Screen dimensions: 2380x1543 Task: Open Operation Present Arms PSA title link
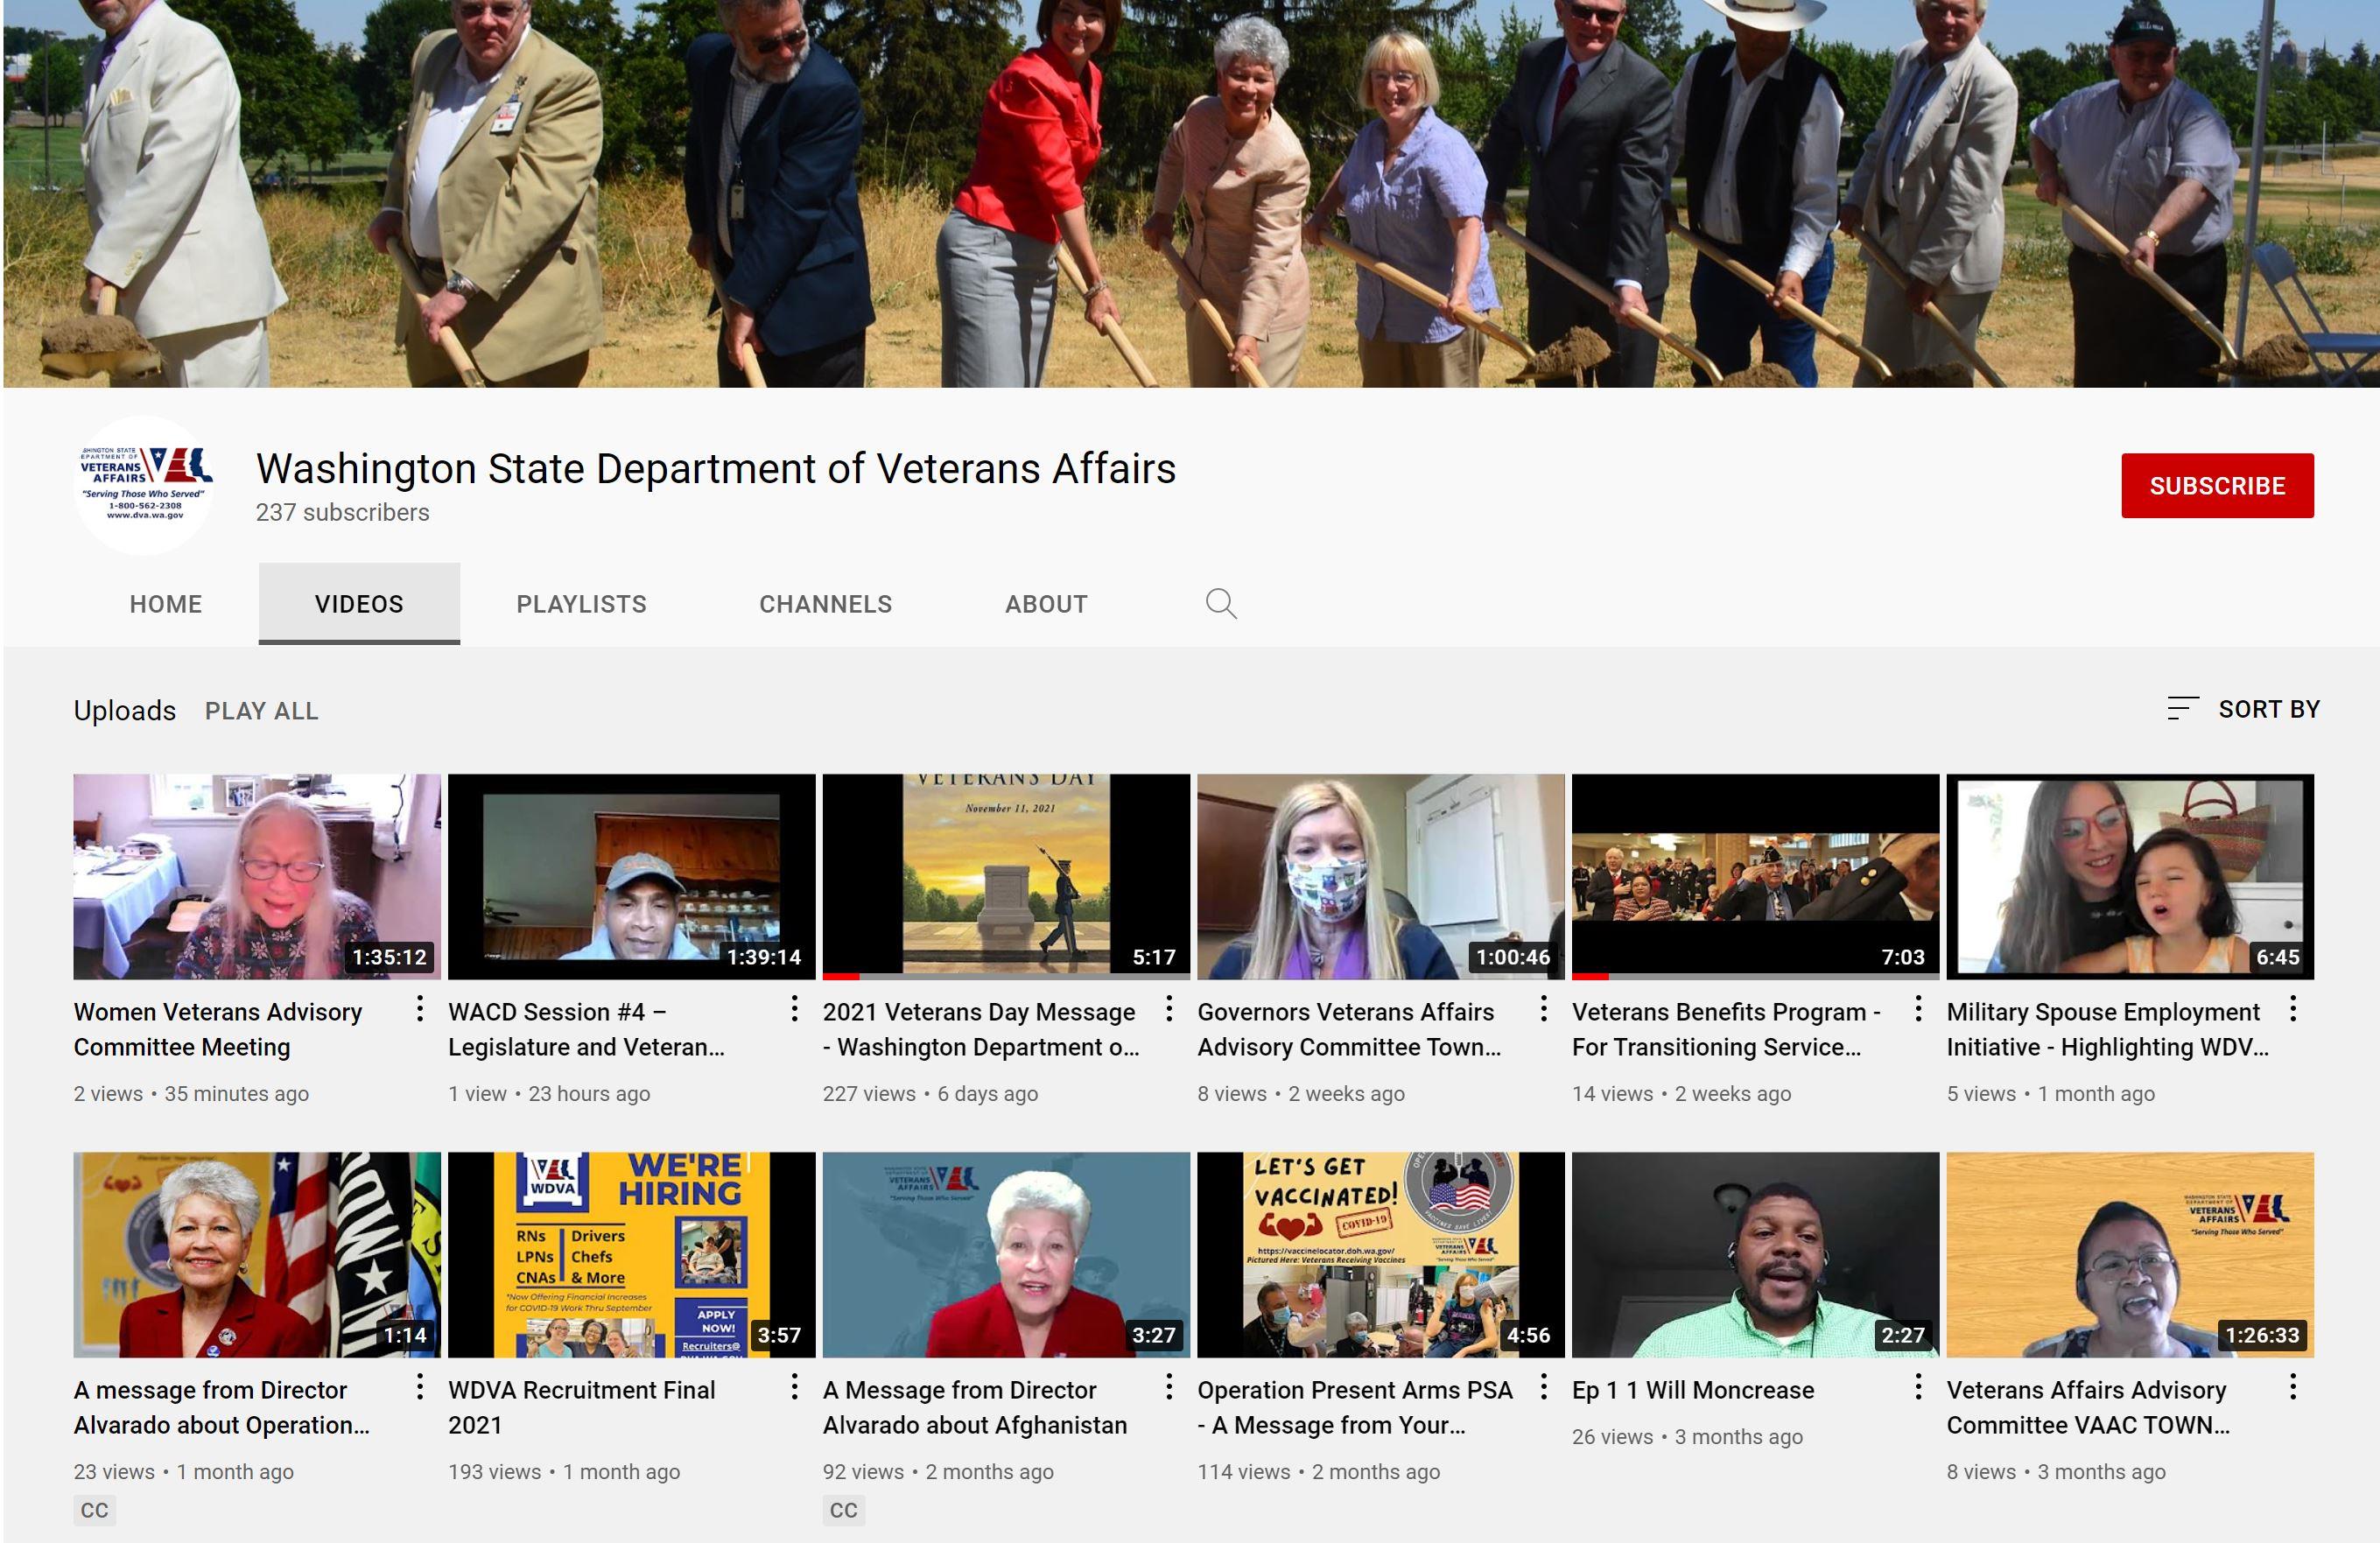(x=1355, y=1407)
